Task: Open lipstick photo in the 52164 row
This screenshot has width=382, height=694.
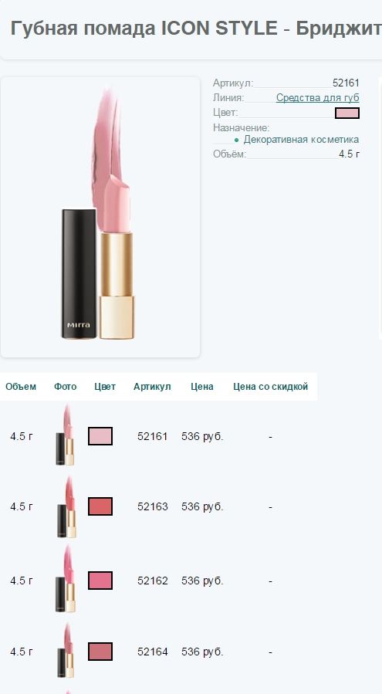Action: (x=66, y=650)
